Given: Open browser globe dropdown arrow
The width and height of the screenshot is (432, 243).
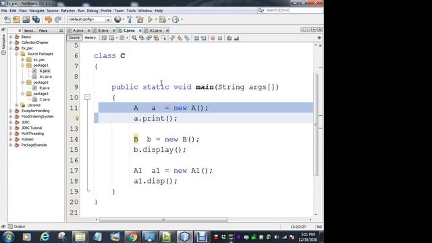Looking at the screenshot, I should click(x=123, y=20).
